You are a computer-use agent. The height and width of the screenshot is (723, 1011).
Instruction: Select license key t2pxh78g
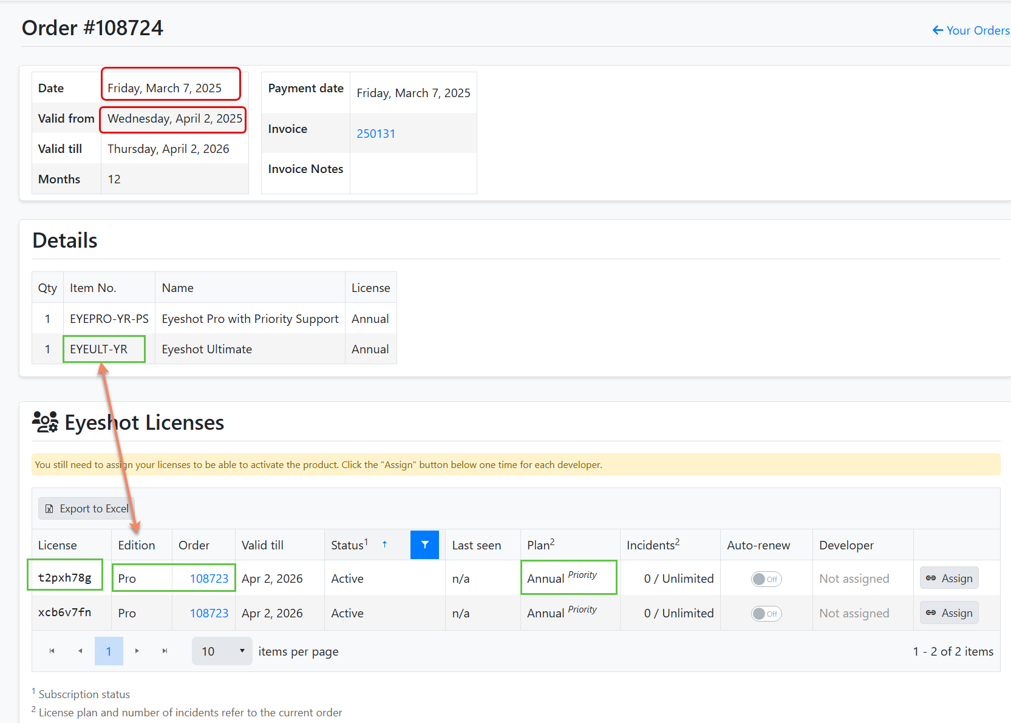tap(65, 578)
